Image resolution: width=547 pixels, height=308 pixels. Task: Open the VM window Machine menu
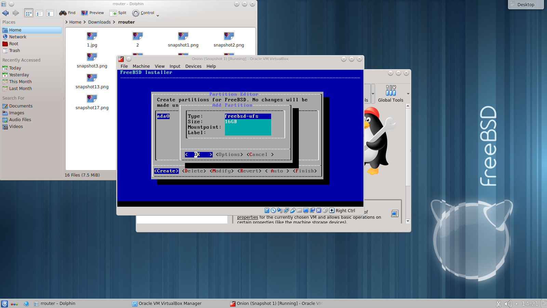tap(141, 66)
